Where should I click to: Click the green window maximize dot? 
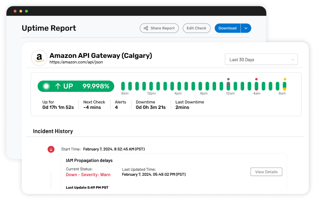tap(26, 11)
